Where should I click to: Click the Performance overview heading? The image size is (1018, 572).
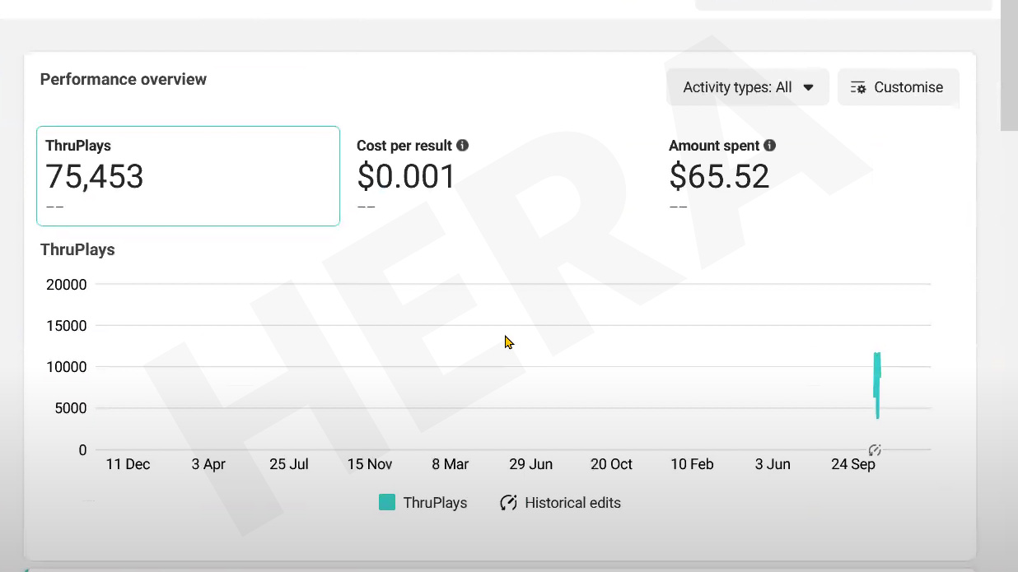pos(124,80)
